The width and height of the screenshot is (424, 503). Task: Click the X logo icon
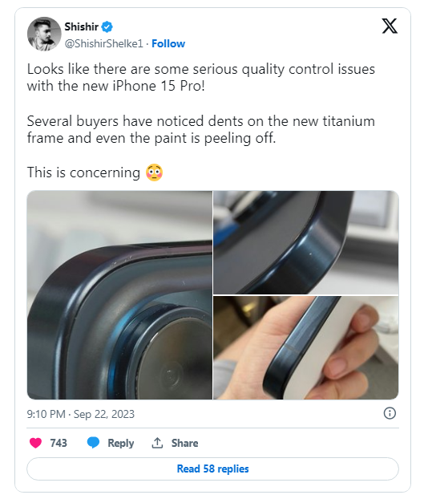(390, 26)
